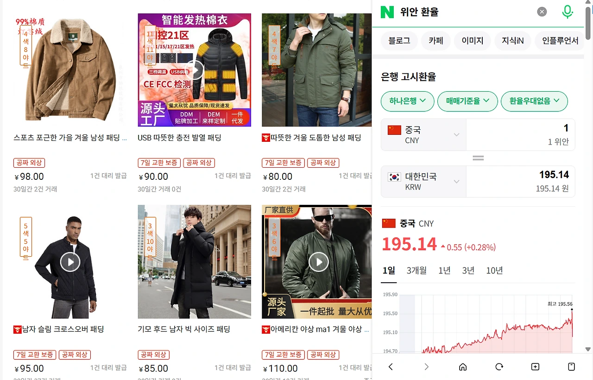Click the CNY amount input field showing 1
Viewport: 593px width, 380px height.
[520, 134]
